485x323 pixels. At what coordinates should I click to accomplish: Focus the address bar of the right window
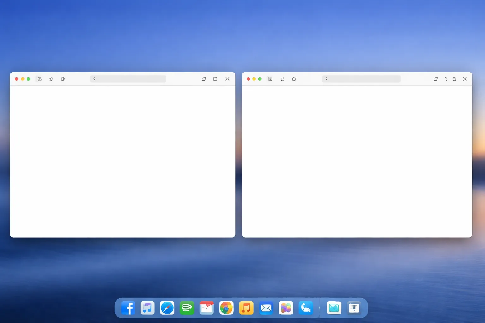click(x=361, y=79)
